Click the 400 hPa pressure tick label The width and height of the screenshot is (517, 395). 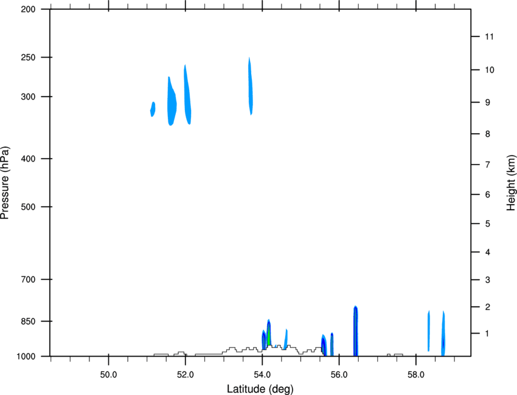point(28,159)
